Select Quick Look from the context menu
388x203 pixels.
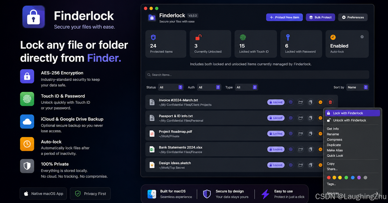coord(335,156)
